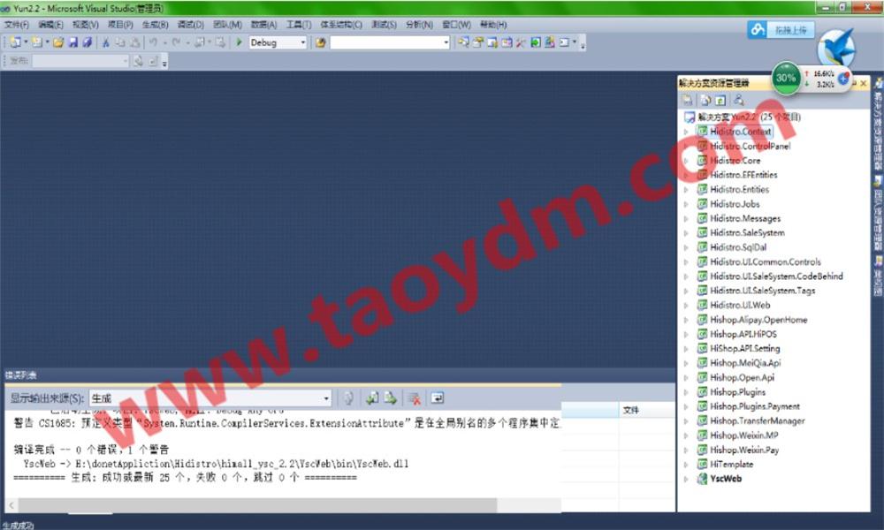Screen dimensions: 884x530
Task: Expand the Hidistro.Messages project node
Action: [686, 218]
